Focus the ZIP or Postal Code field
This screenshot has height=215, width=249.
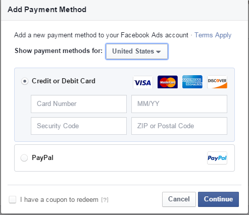point(179,126)
